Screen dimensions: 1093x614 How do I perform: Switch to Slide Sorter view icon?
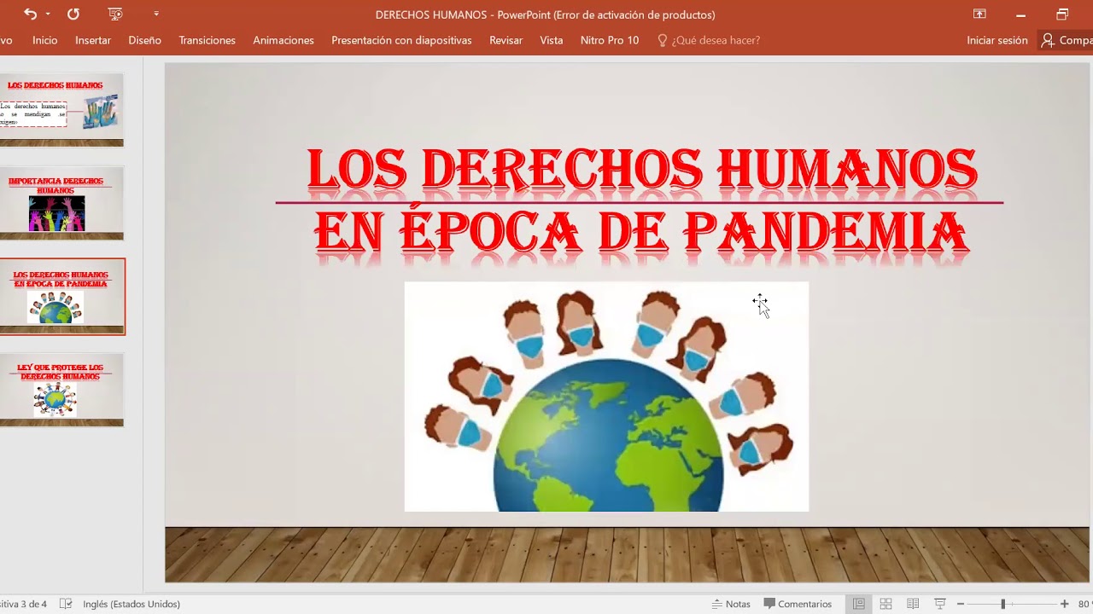[886, 604]
